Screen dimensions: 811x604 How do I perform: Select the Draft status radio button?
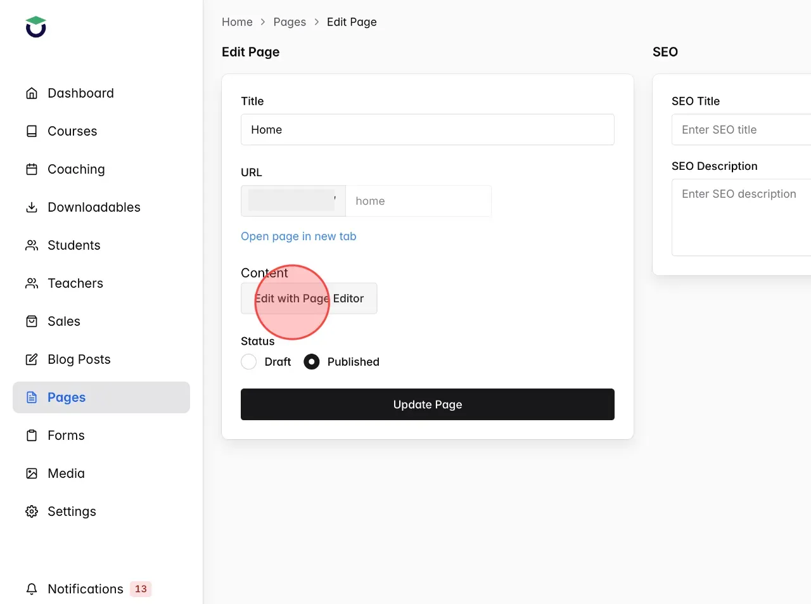249,362
